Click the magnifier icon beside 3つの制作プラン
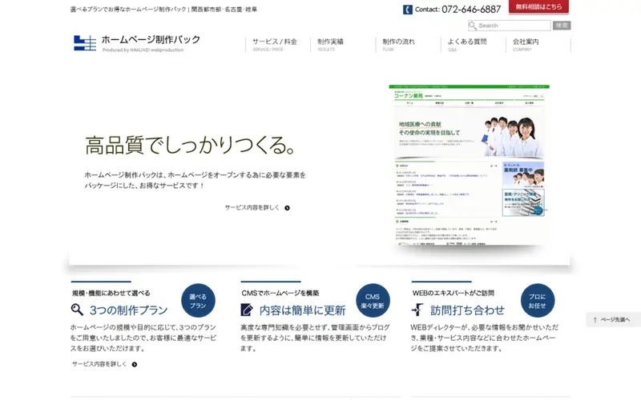 tap(77, 310)
